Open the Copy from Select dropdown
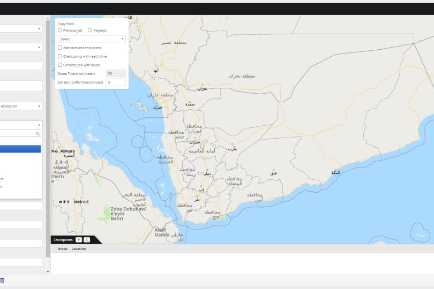Viewport: 434px width, 289px height. pyautogui.click(x=92, y=39)
